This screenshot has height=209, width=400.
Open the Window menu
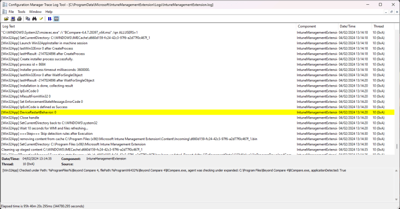(x=35, y=12)
